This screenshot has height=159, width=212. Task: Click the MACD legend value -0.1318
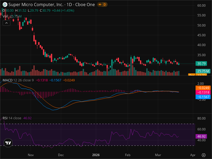42,80
